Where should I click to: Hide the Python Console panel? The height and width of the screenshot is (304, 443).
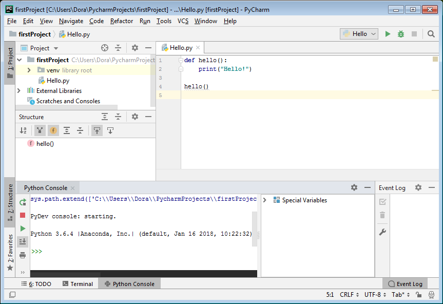coord(367,187)
